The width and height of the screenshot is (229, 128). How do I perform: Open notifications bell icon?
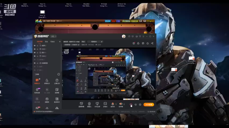click(x=147, y=43)
